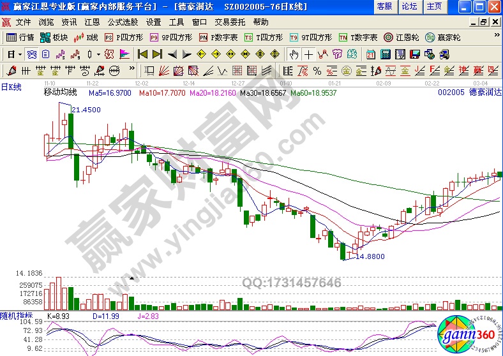Viewport: 503px width, 356px height.
Task: Click yellow diamond right-arrow icon
Action: (216, 54)
